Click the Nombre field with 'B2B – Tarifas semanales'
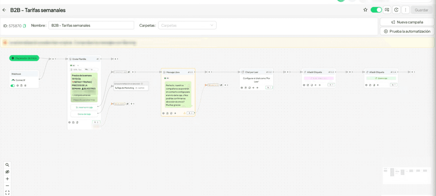The width and height of the screenshot is (436, 196). coord(91,25)
